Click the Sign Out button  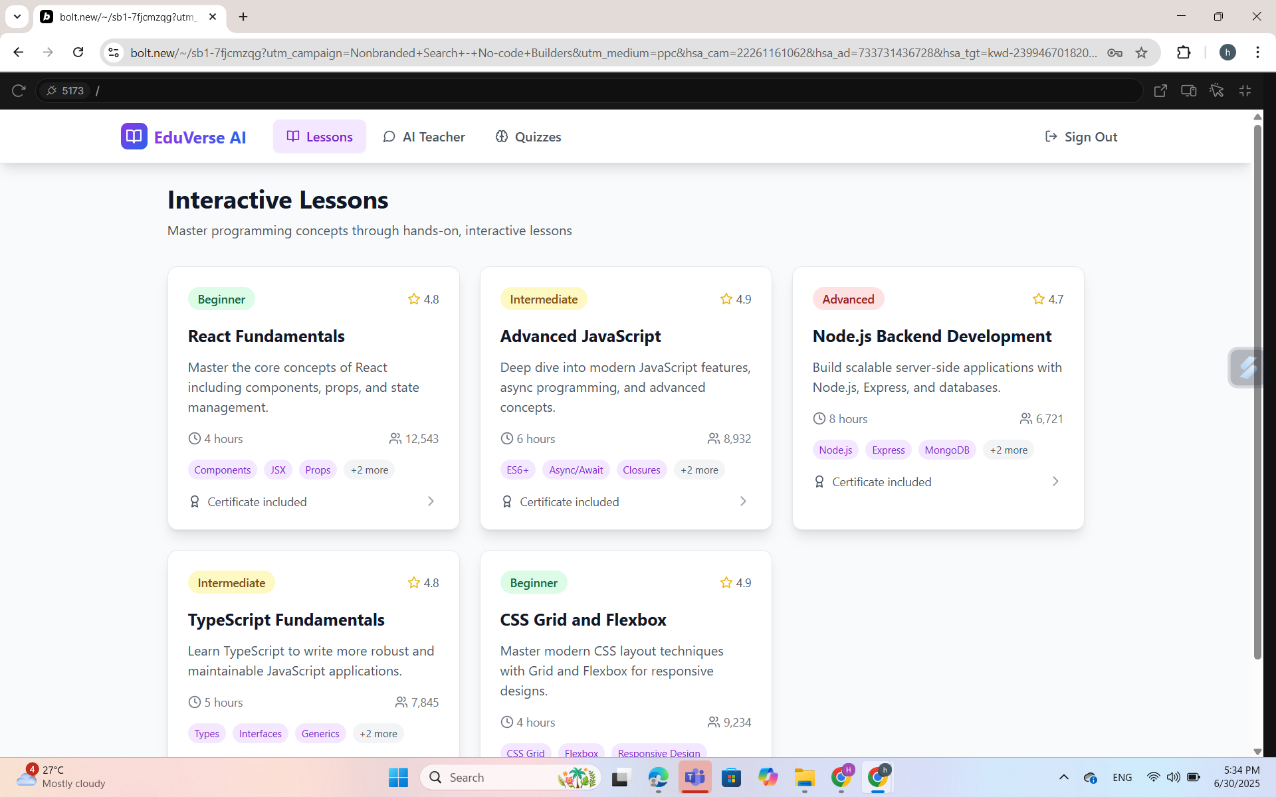click(x=1081, y=137)
